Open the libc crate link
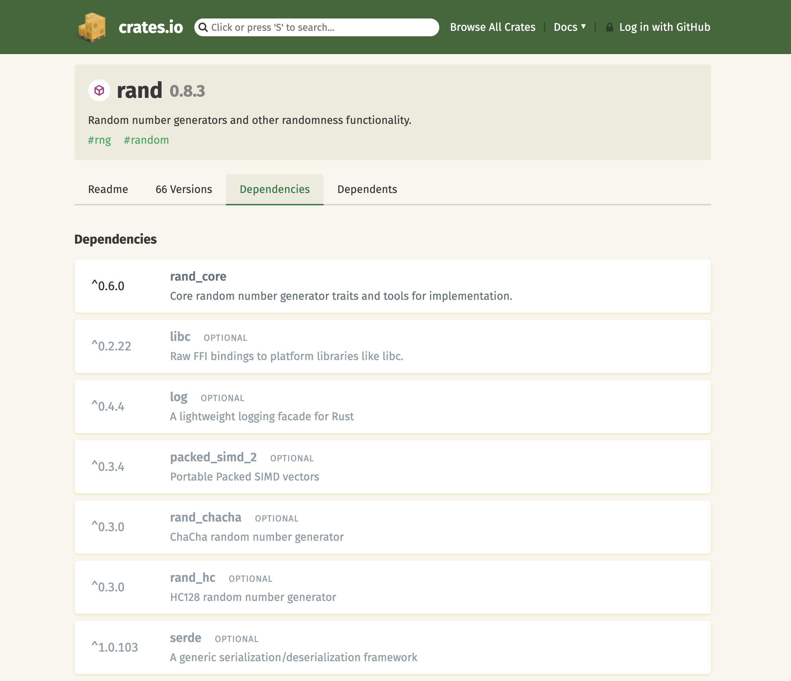This screenshot has width=791, height=681. click(180, 336)
